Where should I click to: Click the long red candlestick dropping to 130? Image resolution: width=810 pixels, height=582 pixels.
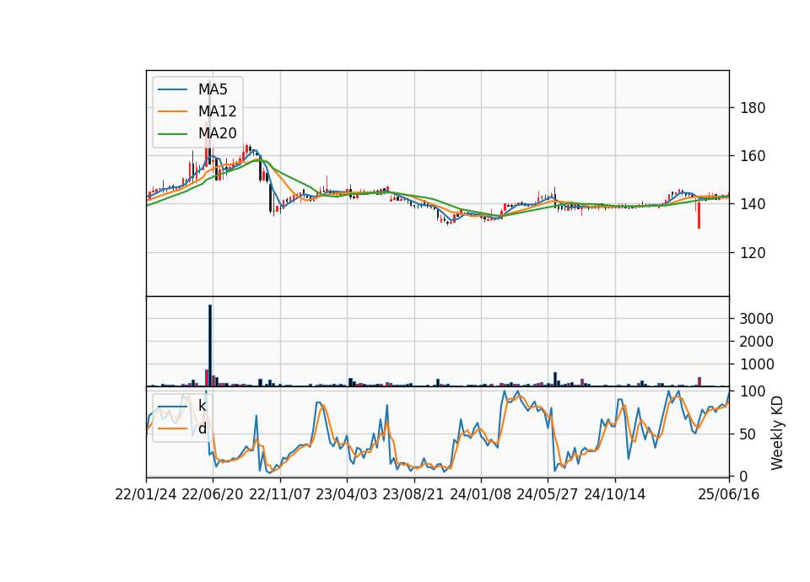coord(699,215)
